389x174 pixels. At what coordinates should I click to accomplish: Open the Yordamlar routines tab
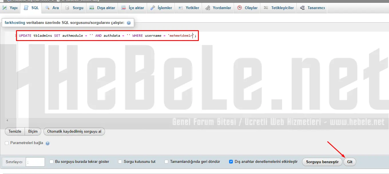click(218, 8)
